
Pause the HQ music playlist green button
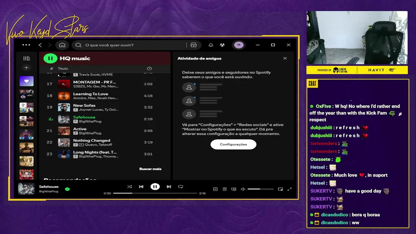[x=50, y=58]
